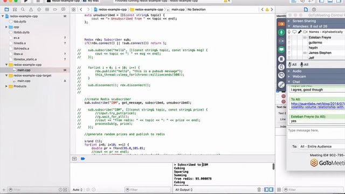Image resolution: width=345 pixels, height=194 pixels.
Task: Unmute all attendees
Action: click(304, 65)
